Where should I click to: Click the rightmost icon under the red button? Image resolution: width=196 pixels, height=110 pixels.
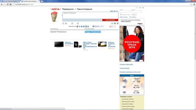[118, 23]
